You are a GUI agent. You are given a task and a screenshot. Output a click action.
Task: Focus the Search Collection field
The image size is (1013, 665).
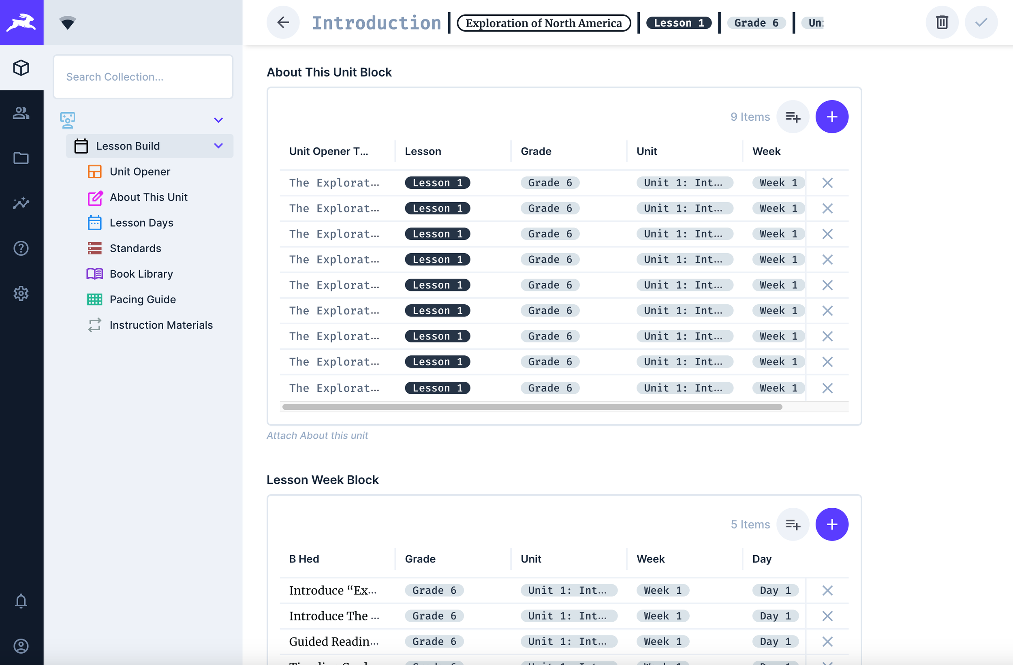click(143, 77)
